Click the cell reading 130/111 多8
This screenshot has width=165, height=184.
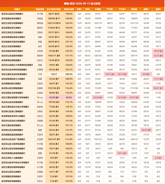pos(54,56)
